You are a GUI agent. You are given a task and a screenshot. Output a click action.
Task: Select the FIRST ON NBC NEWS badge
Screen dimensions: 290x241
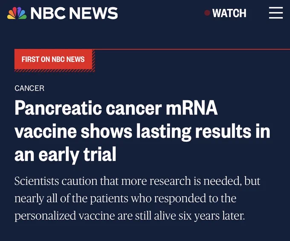point(53,59)
